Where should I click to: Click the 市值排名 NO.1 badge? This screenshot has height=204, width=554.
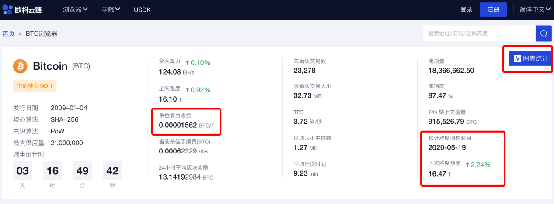(35, 86)
